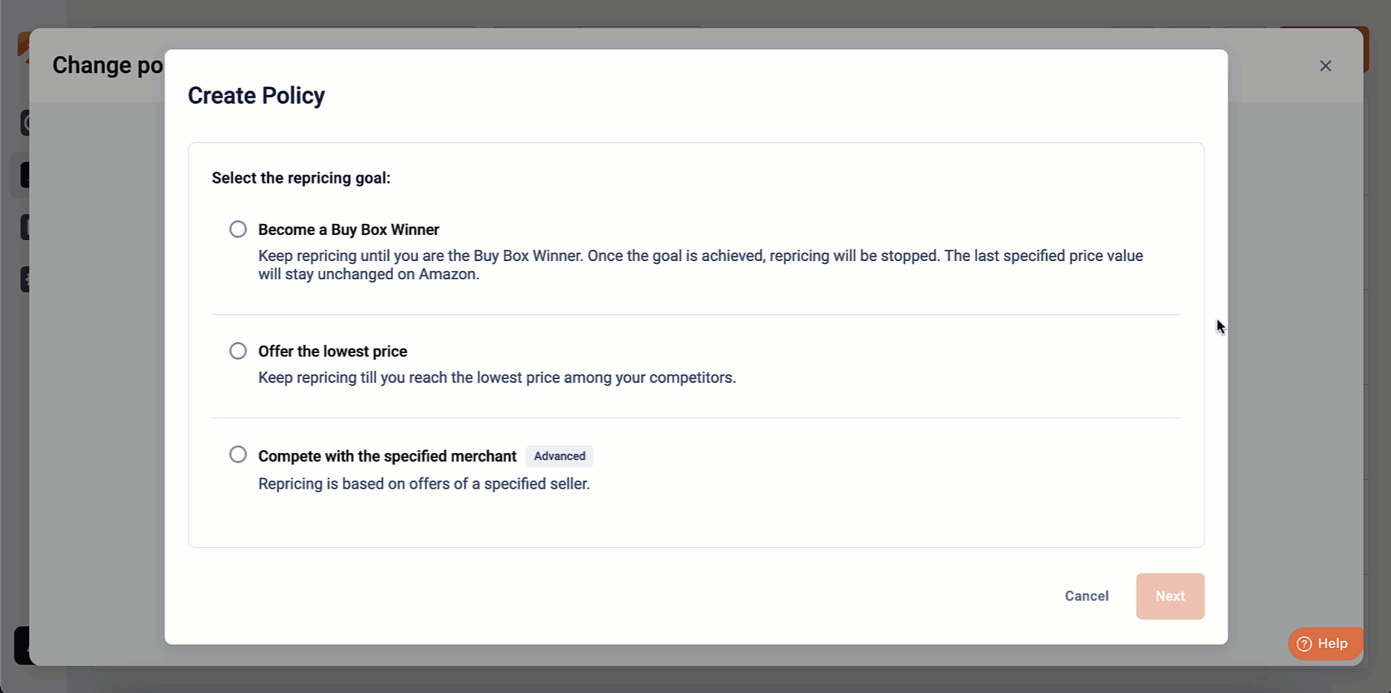The height and width of the screenshot is (693, 1391).
Task: Click the divider below lowest price option
Action: click(695, 418)
